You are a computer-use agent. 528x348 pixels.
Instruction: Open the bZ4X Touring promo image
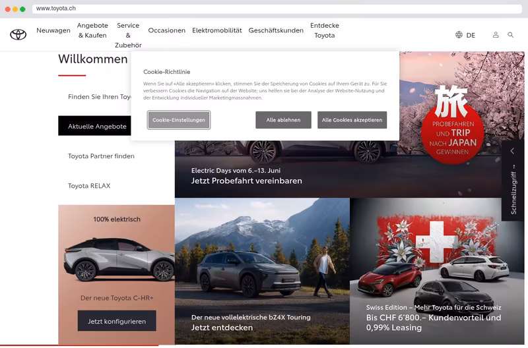tap(262, 271)
